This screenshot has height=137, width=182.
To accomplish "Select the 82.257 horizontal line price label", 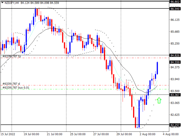I will 175,125.
